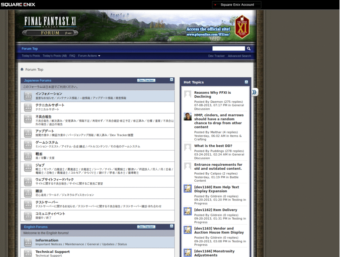Image resolution: width=343 pixels, height=257 pixels.
Task: Open '[dev1163] Vendor and Auction House' topic
Action: (219, 230)
